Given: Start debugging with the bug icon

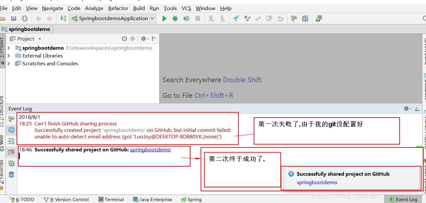Looking at the screenshot, I should 175,19.
